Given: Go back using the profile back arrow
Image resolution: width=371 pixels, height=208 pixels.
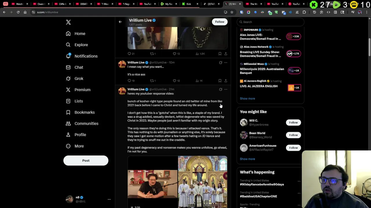Looking at the screenshot, I should [120, 22].
